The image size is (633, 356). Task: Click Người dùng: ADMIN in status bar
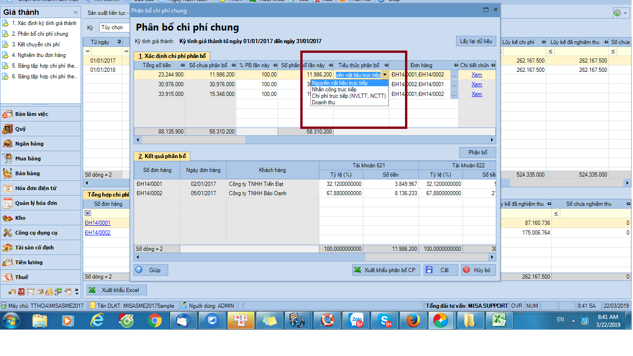208,306
